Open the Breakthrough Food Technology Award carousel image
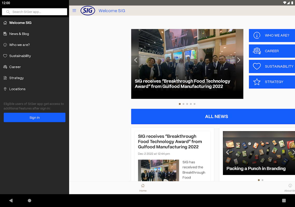295x207 pixels. pos(187,64)
